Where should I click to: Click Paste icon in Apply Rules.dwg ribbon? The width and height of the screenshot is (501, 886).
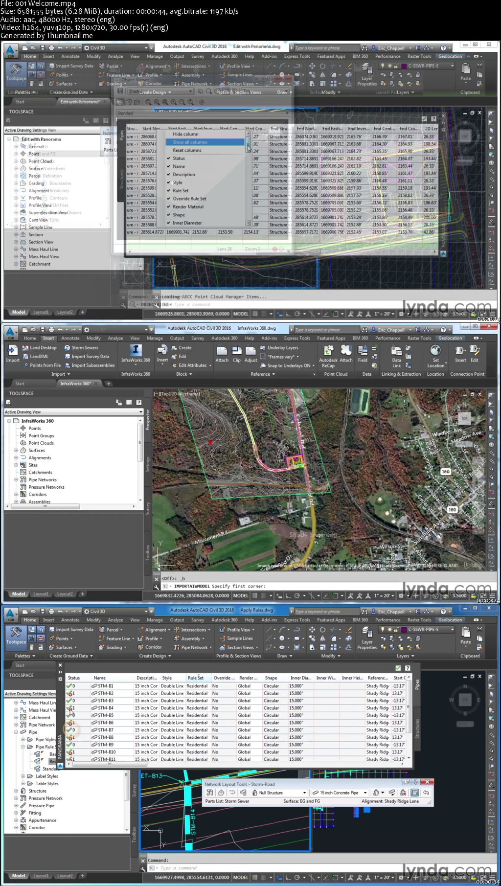coord(466,632)
